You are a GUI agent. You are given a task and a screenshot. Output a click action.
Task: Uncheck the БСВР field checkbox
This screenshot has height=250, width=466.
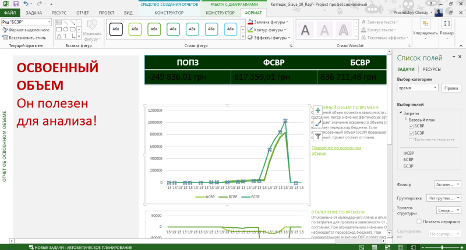(x=411, y=126)
